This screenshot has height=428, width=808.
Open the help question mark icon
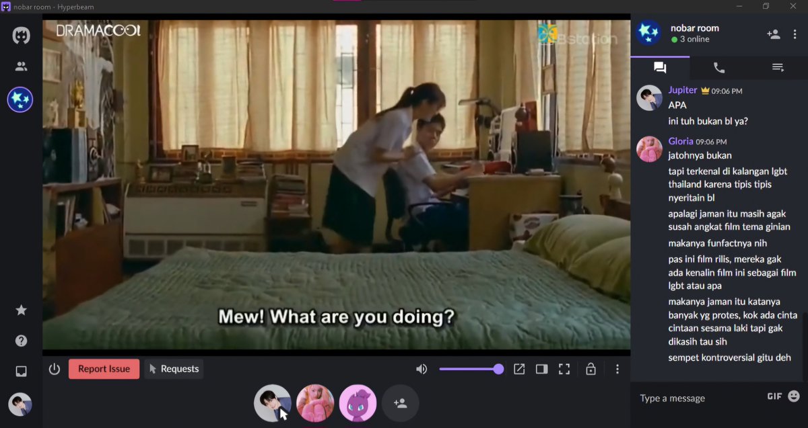coord(21,341)
